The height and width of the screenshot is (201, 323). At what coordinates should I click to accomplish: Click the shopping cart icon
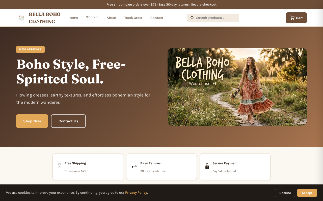click(292, 18)
